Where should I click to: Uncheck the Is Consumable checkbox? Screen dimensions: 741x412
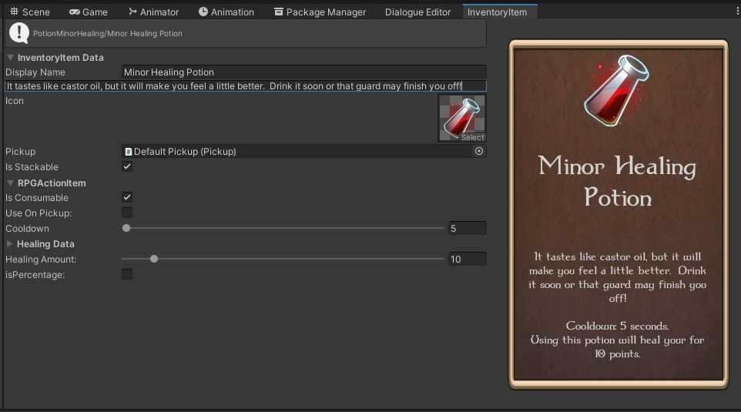(x=127, y=198)
